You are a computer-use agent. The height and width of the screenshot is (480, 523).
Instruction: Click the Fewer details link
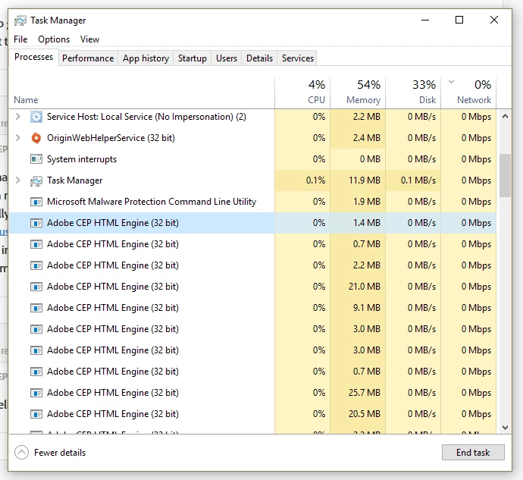(60, 453)
